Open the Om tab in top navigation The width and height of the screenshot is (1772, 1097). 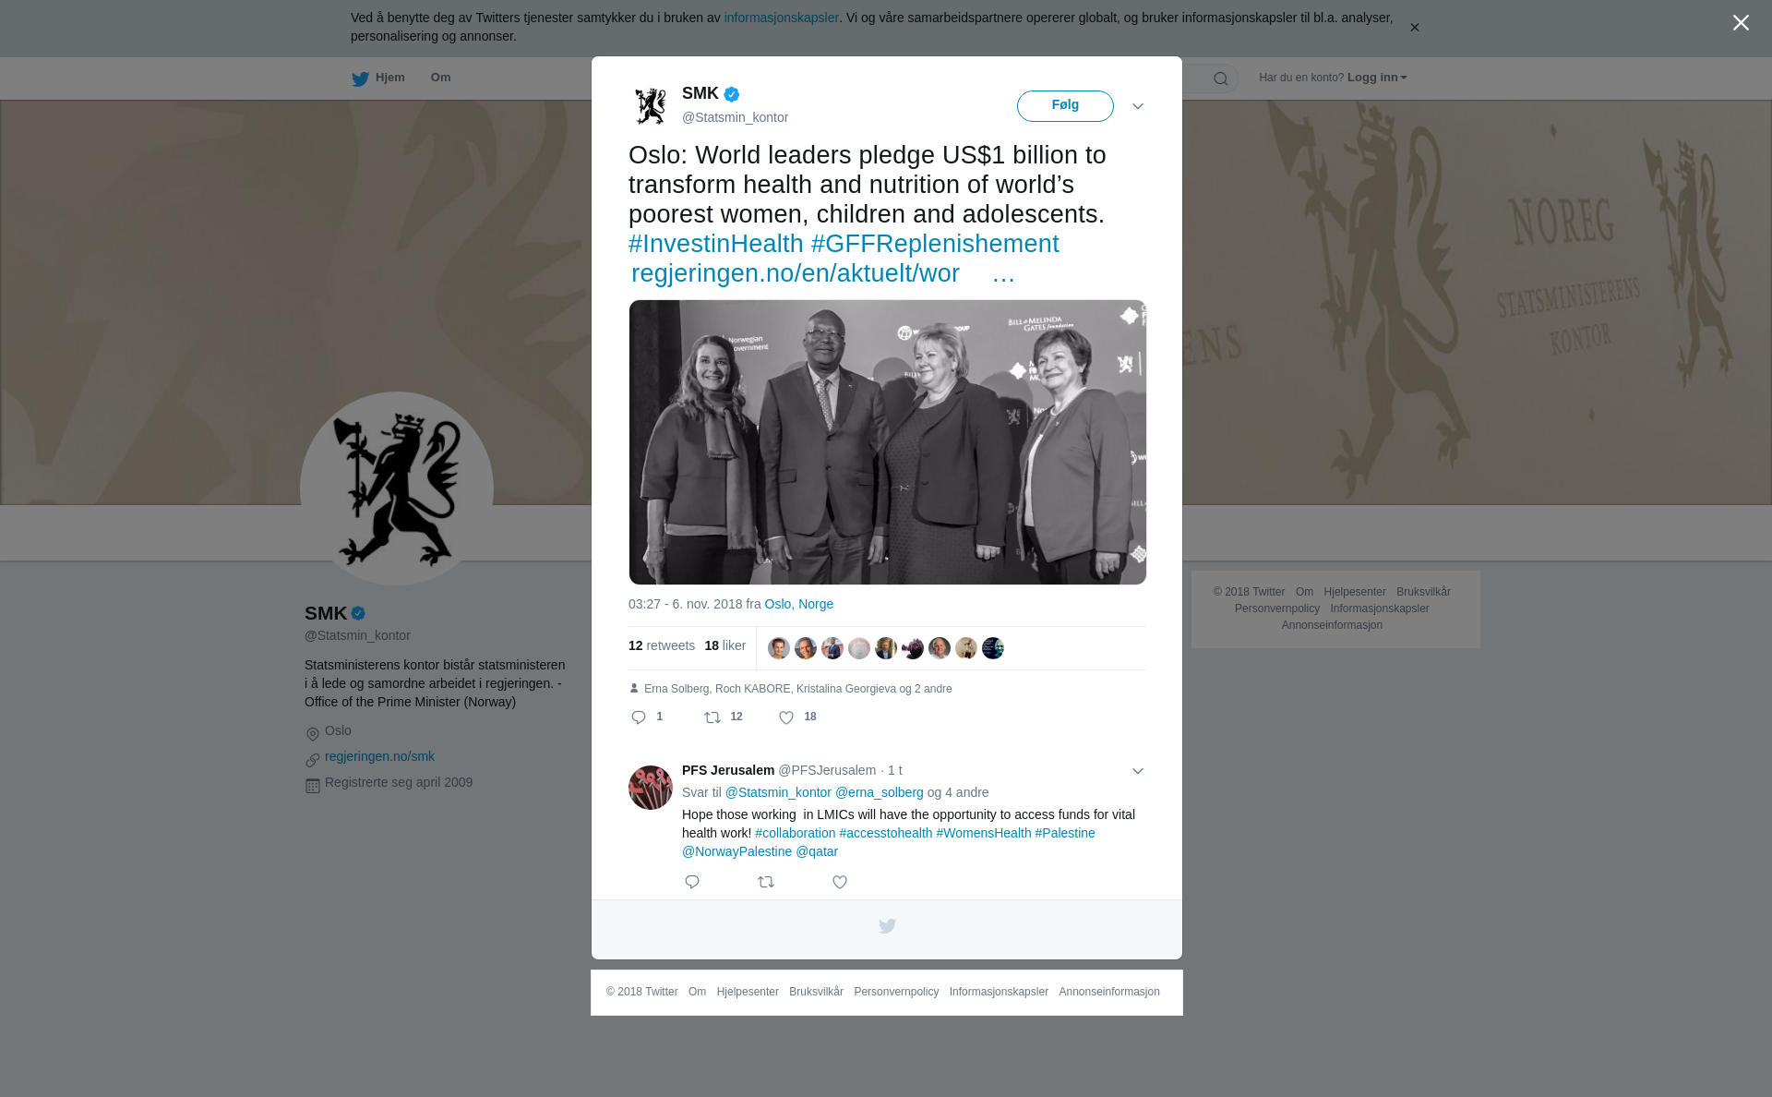pyautogui.click(x=440, y=78)
